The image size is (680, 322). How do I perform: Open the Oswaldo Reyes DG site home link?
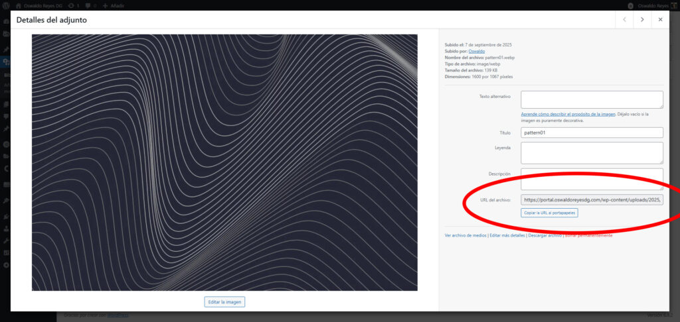pos(41,5)
